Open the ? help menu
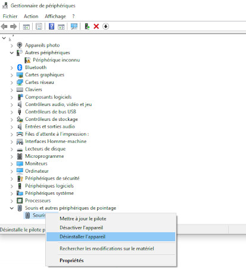The width and height of the screenshot is (246, 268). [x=73, y=16]
